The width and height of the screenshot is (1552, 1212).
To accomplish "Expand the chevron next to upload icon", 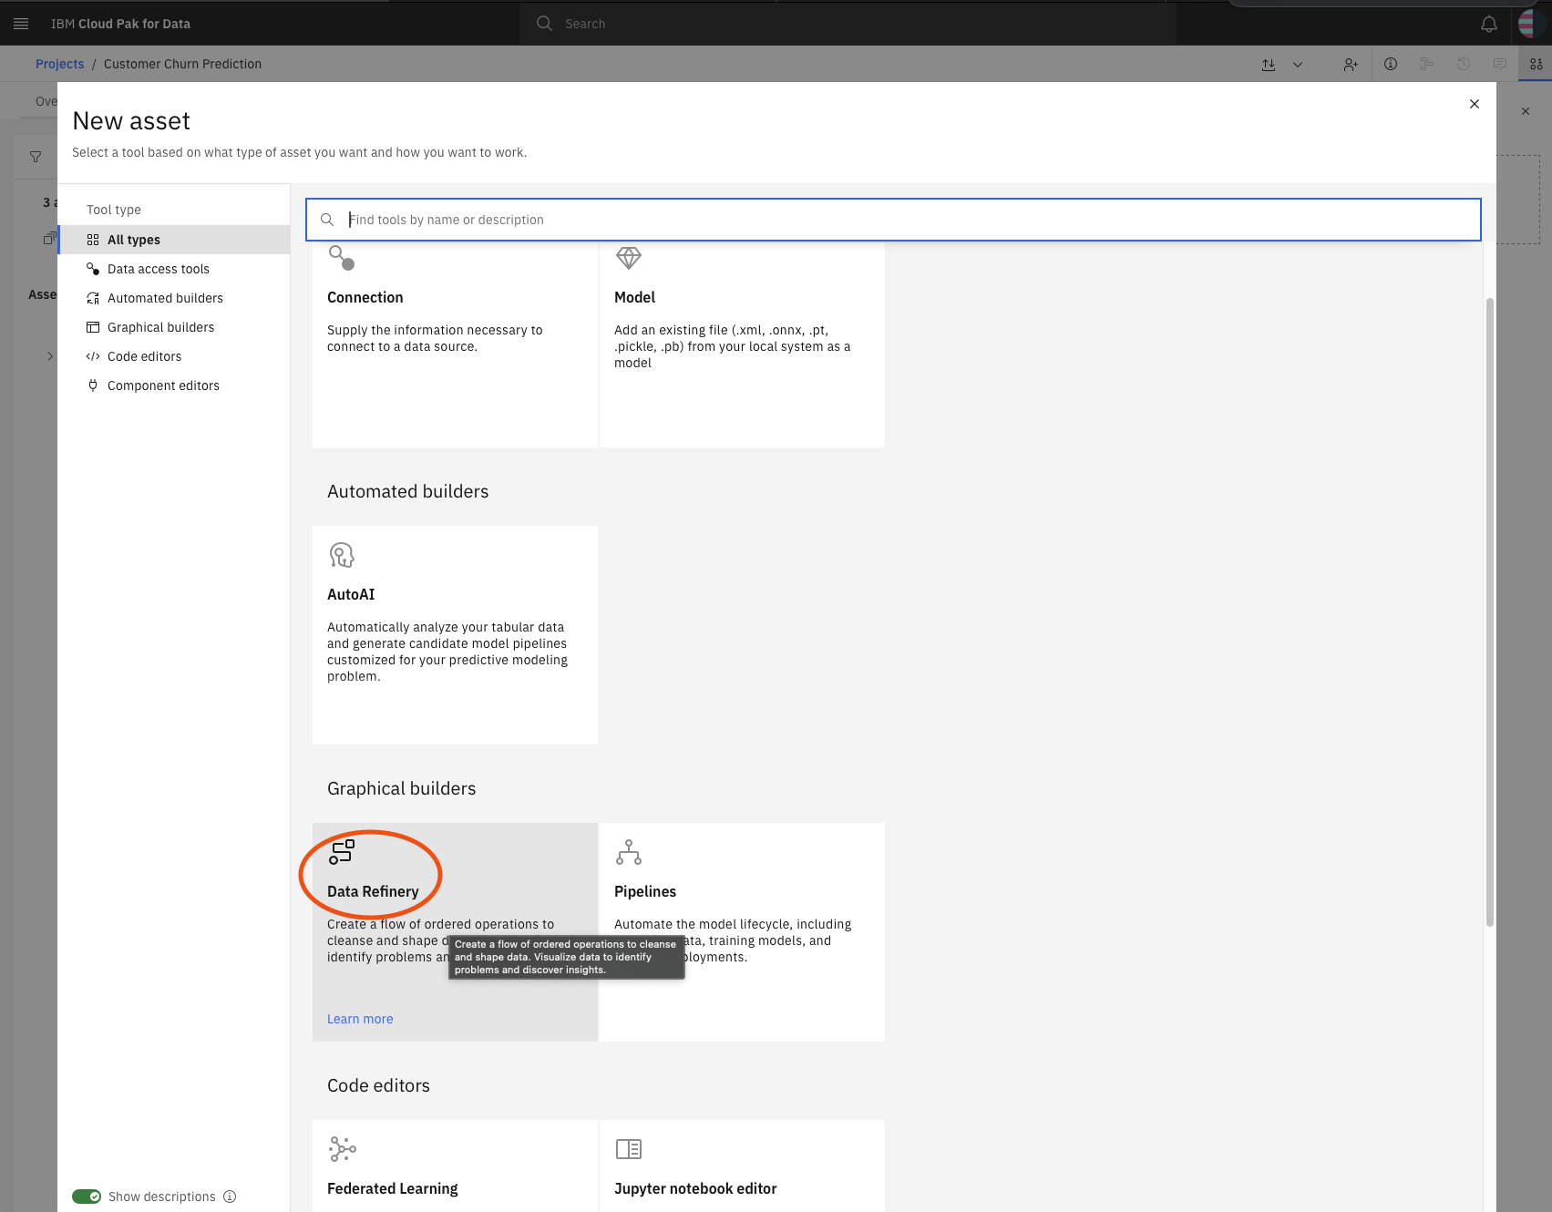I will click(x=1298, y=65).
